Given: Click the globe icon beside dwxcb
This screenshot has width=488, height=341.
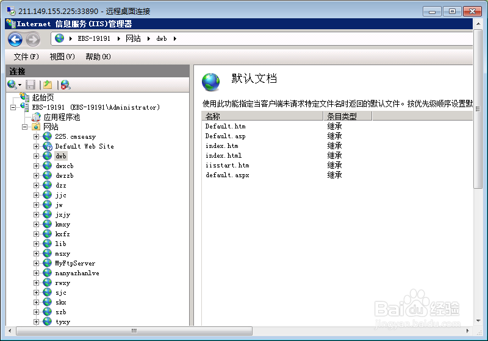Looking at the screenshot, I should pos(48,166).
